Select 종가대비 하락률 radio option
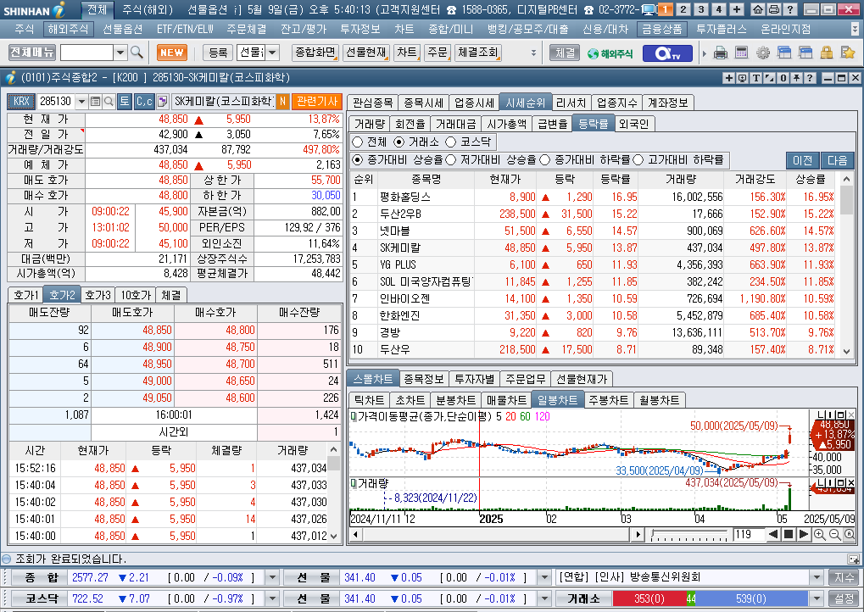Image resolution: width=864 pixels, height=612 pixels. 545,159
